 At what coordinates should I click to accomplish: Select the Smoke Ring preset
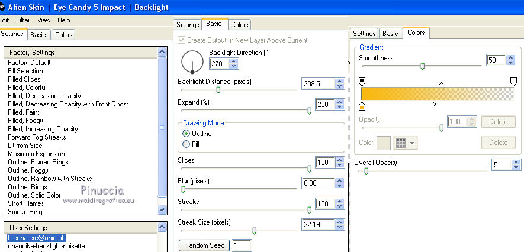coord(25,212)
